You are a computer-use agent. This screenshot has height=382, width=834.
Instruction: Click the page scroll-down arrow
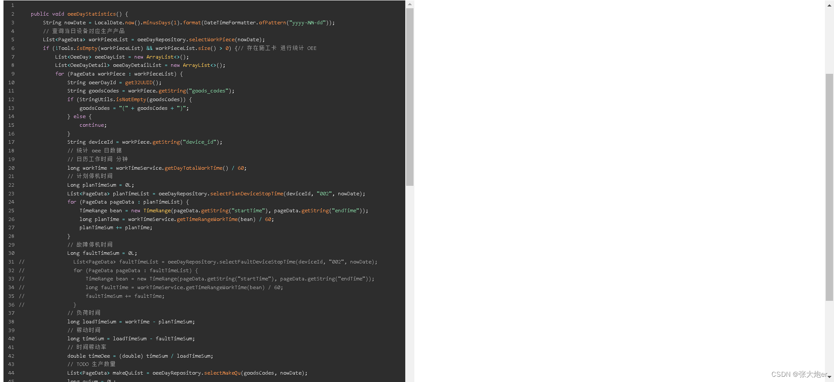(829, 377)
